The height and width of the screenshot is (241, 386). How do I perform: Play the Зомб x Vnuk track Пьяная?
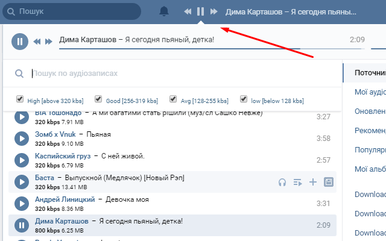point(22,139)
